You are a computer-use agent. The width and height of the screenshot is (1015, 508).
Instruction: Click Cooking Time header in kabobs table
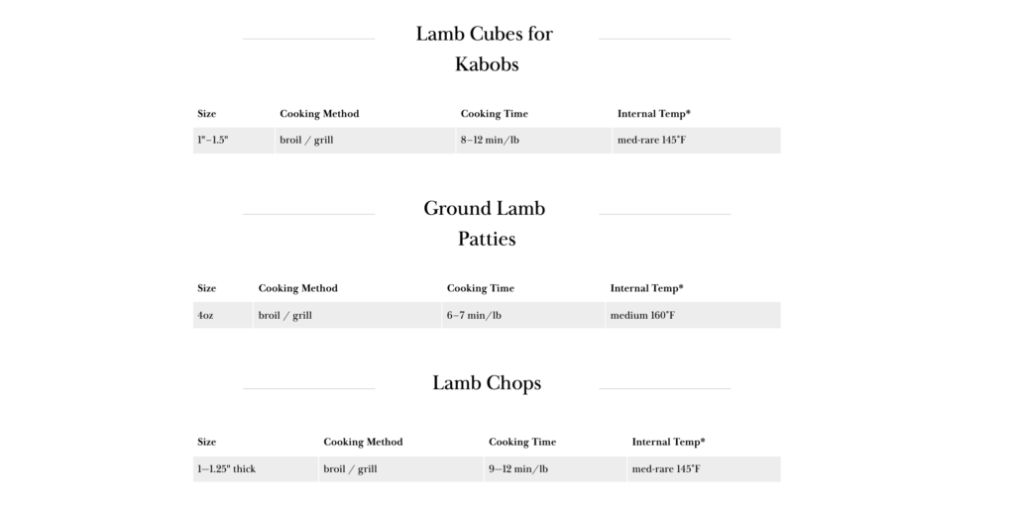494,114
